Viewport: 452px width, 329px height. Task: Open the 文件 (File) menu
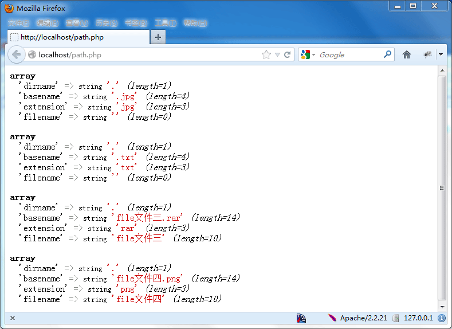tap(18, 23)
